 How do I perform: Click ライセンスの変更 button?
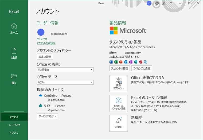coord(142,68)
